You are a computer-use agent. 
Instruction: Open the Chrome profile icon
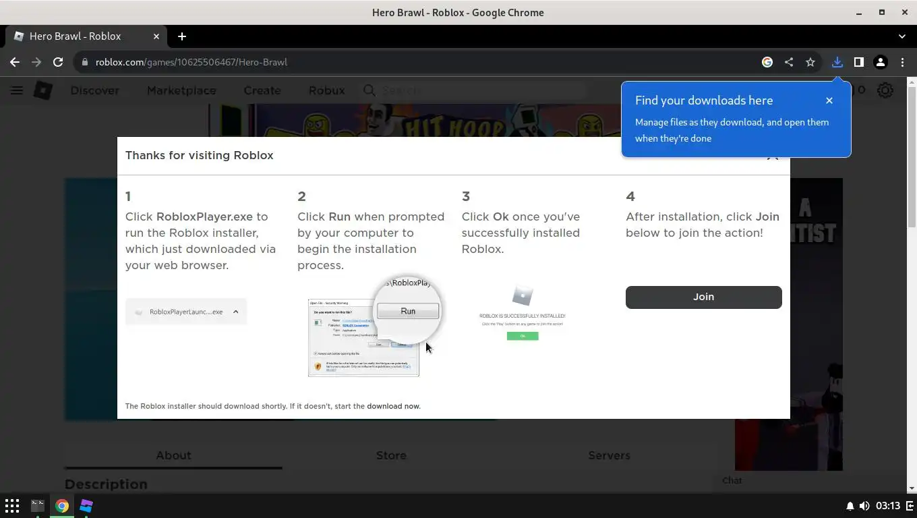pos(880,62)
